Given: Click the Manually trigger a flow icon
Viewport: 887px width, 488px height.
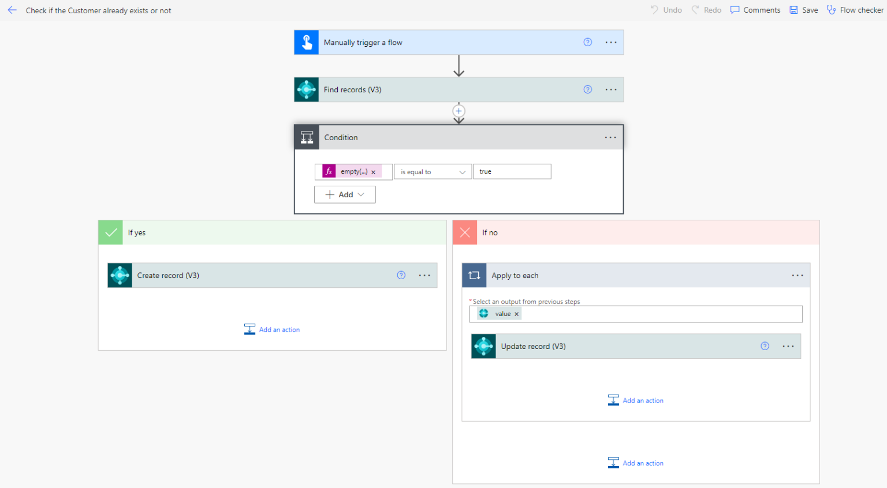Looking at the screenshot, I should coord(306,42).
